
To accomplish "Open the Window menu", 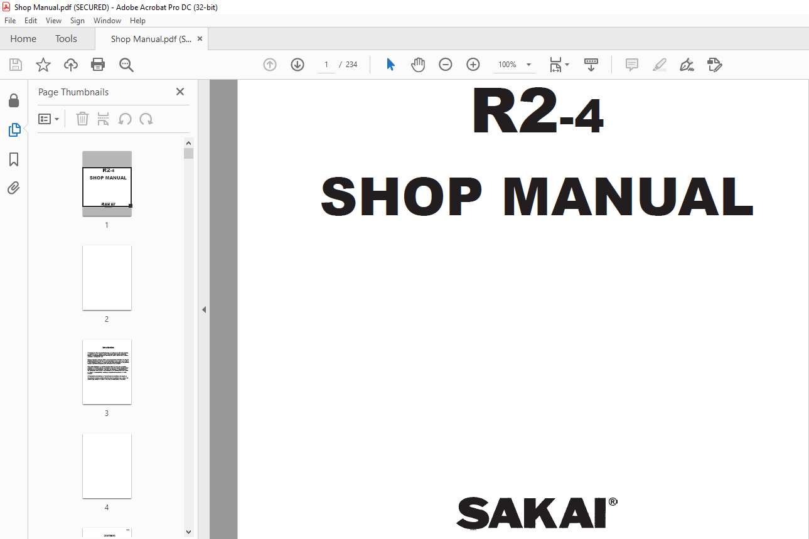I will pyautogui.click(x=107, y=21).
